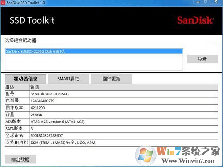Click the 输出数据 export button
223x167 pixels.
(20, 159)
